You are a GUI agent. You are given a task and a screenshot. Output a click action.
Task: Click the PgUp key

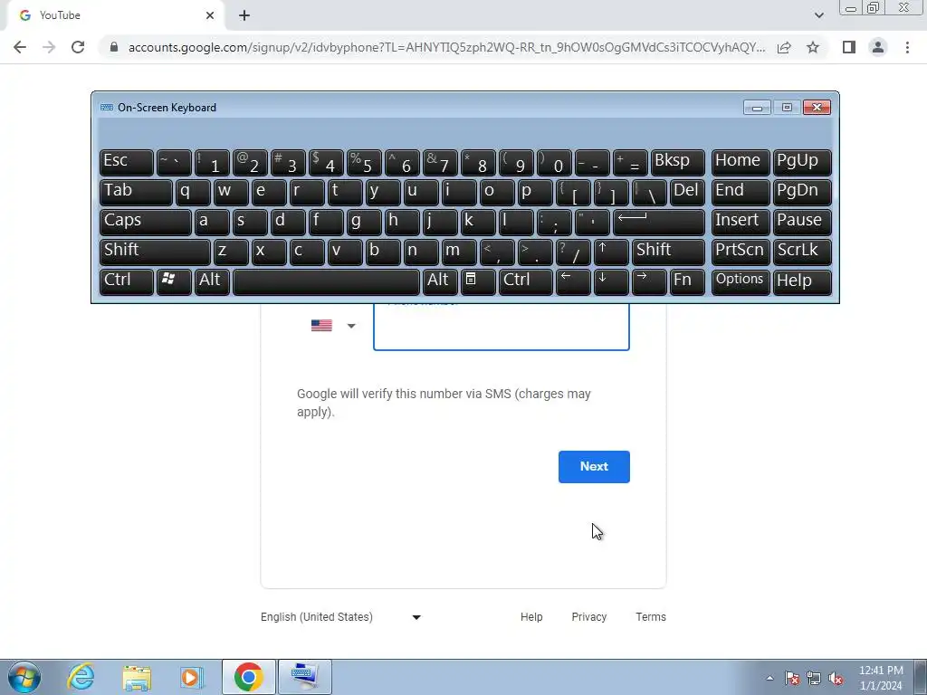[802, 162]
